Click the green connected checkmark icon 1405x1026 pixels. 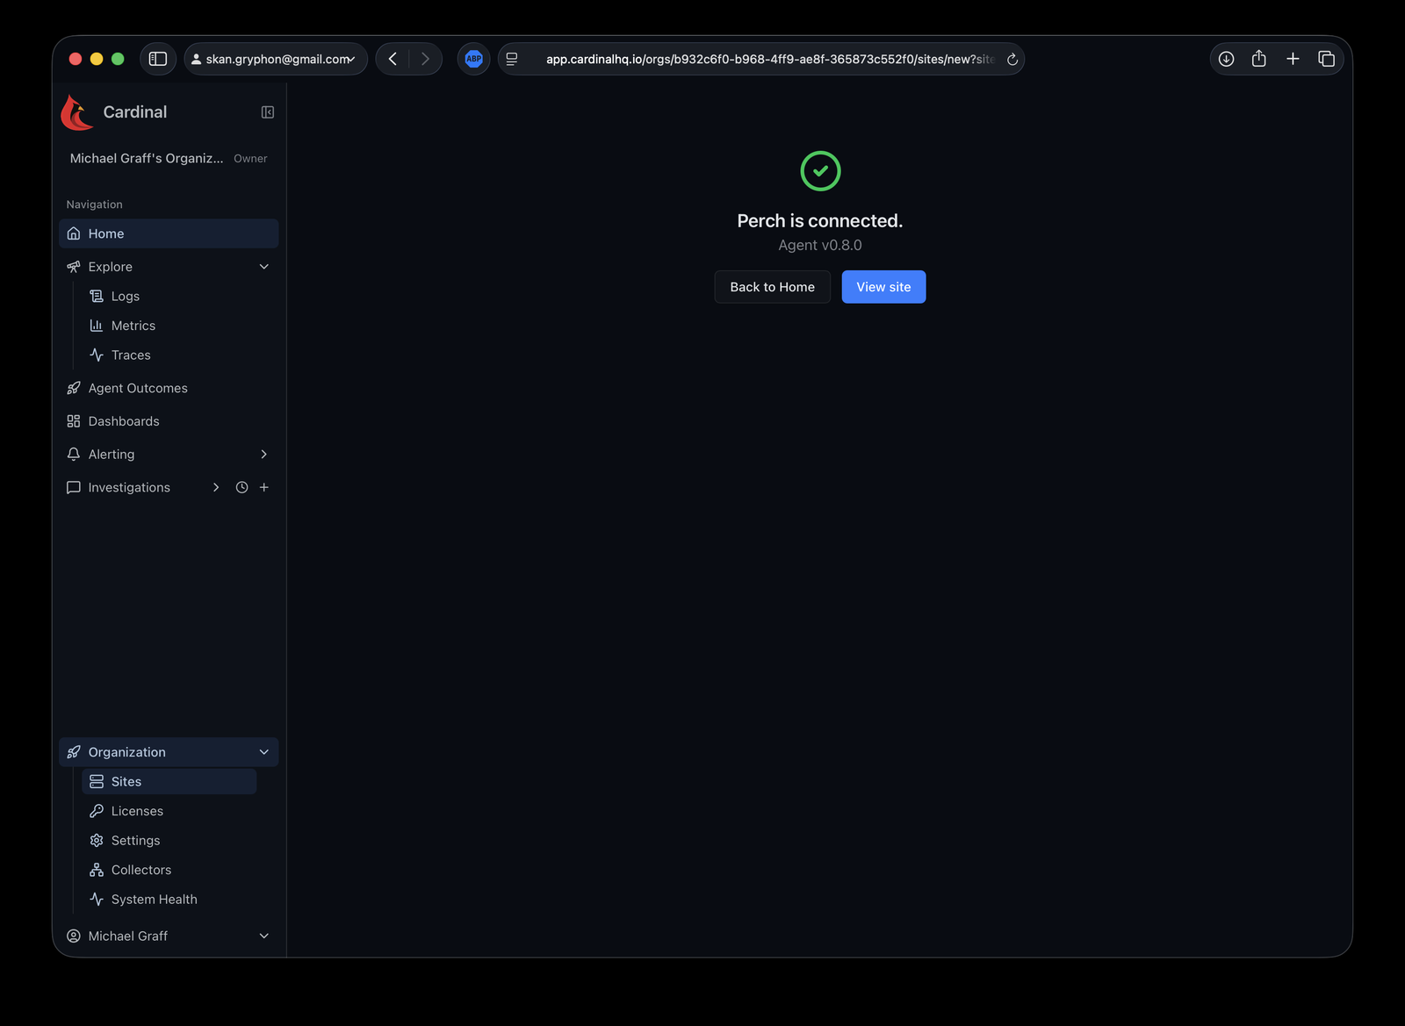tap(820, 171)
